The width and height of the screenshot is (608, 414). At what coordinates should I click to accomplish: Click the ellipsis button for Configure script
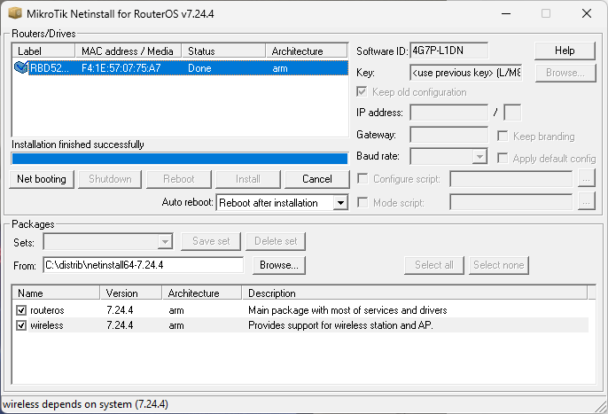587,179
